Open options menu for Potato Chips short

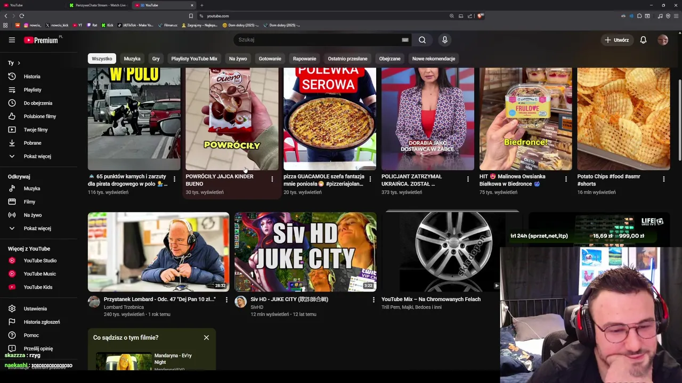(x=664, y=179)
